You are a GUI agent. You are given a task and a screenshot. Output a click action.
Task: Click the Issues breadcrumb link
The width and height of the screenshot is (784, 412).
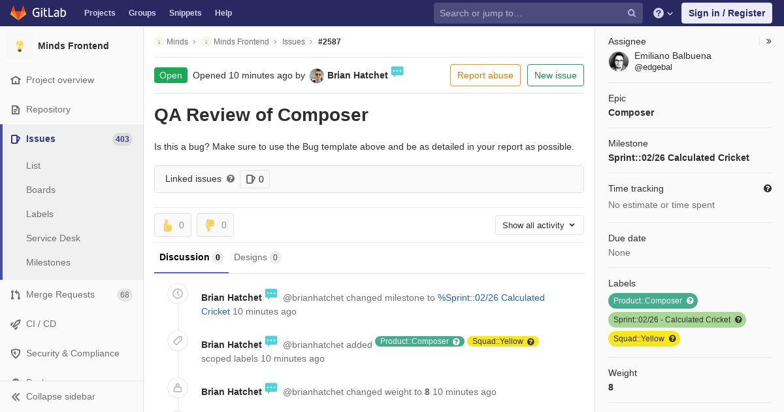(x=293, y=41)
